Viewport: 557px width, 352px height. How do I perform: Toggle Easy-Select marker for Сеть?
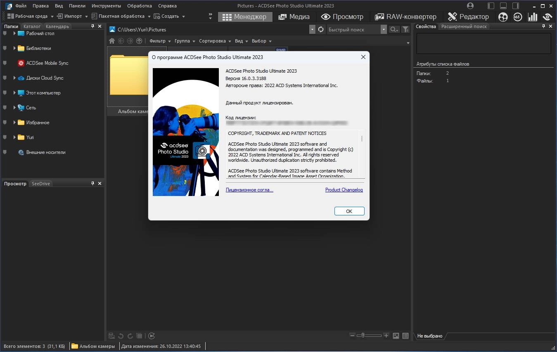coord(5,108)
